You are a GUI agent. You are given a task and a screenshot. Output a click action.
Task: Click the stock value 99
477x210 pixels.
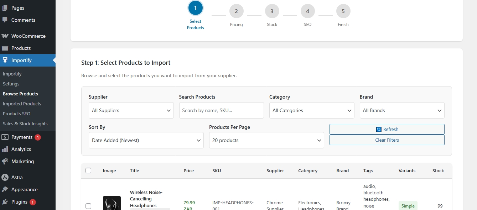click(x=440, y=206)
